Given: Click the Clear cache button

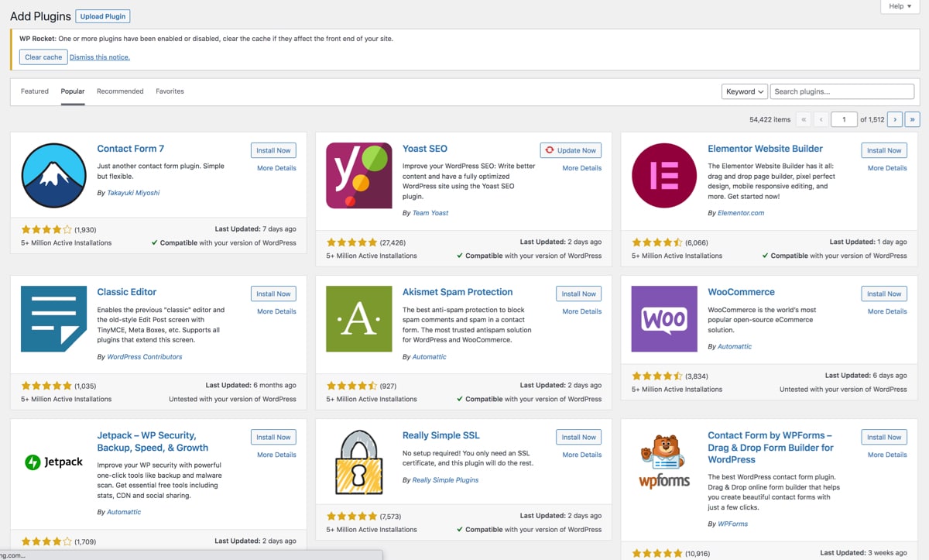Looking at the screenshot, I should [43, 57].
